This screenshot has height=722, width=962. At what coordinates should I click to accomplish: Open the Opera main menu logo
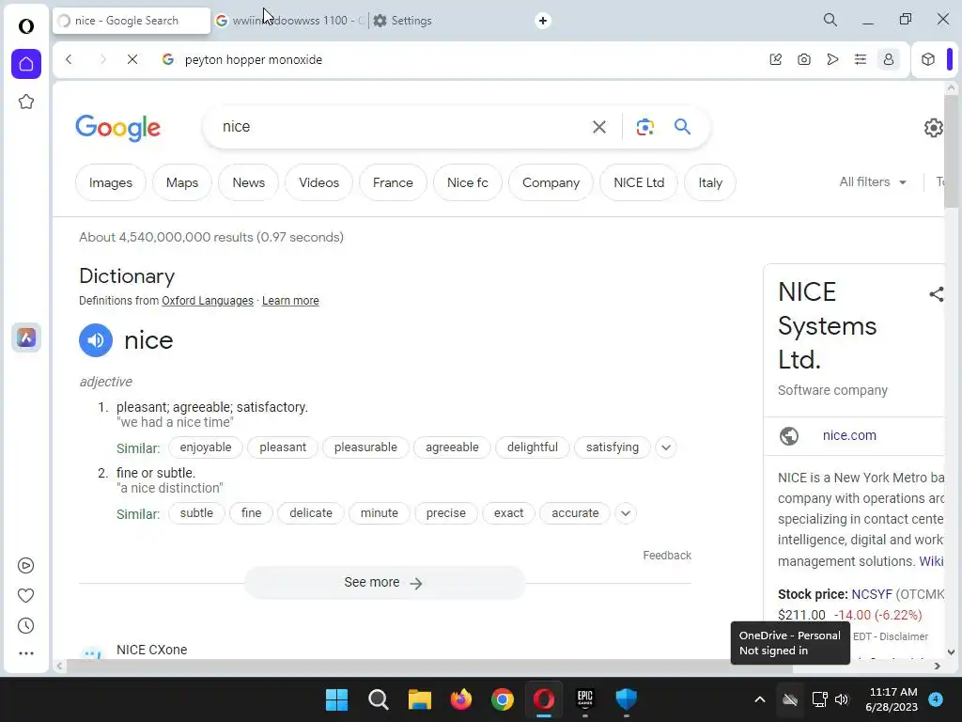click(x=25, y=26)
